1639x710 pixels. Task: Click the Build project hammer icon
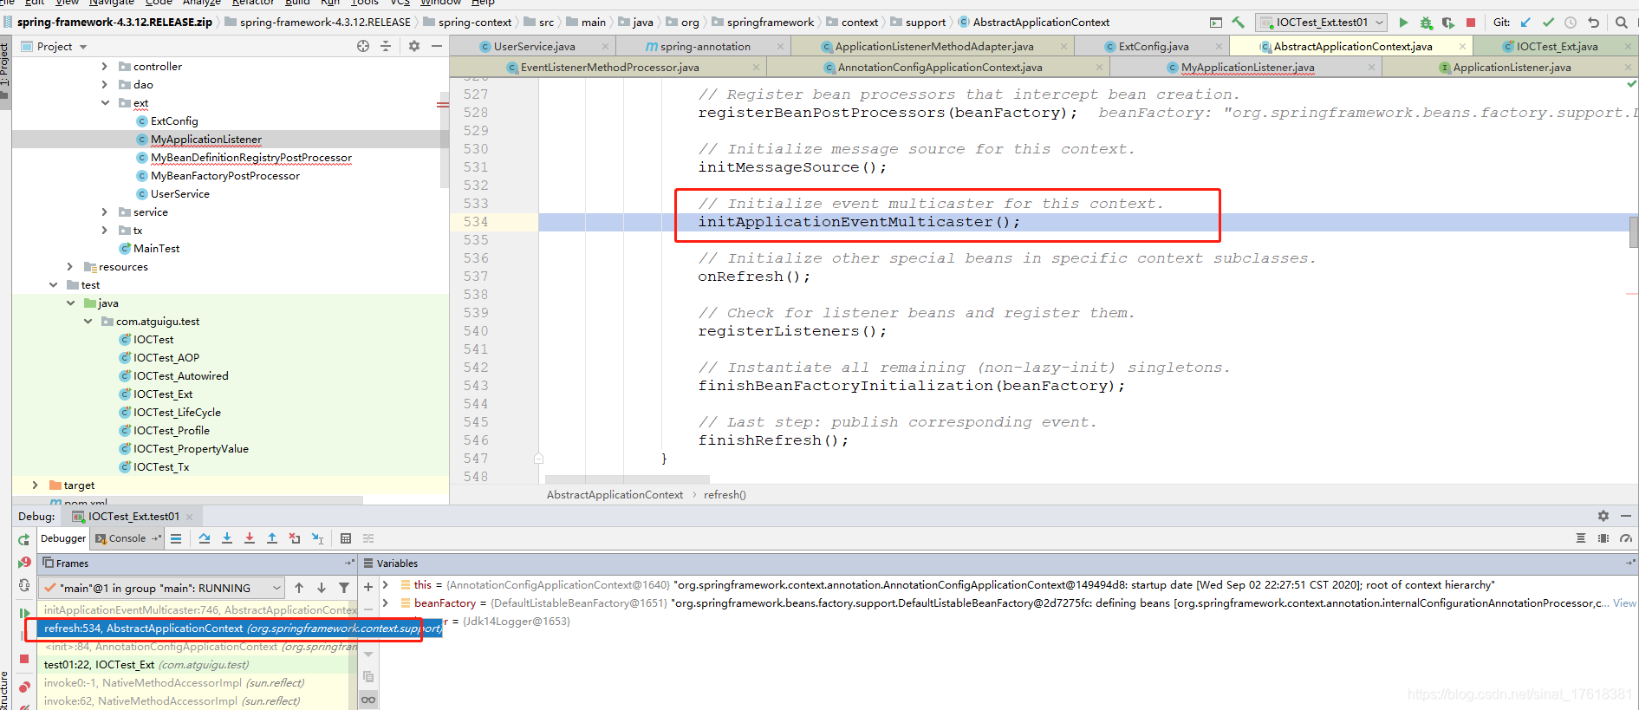(1238, 23)
